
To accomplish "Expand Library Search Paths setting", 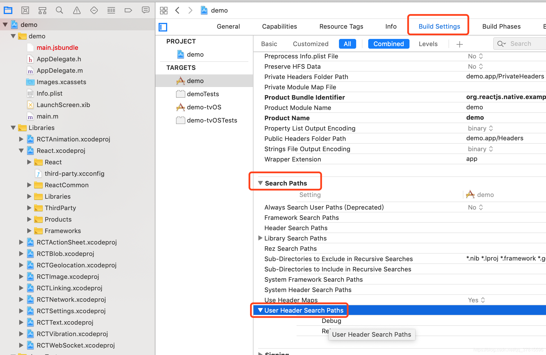I will click(260, 238).
